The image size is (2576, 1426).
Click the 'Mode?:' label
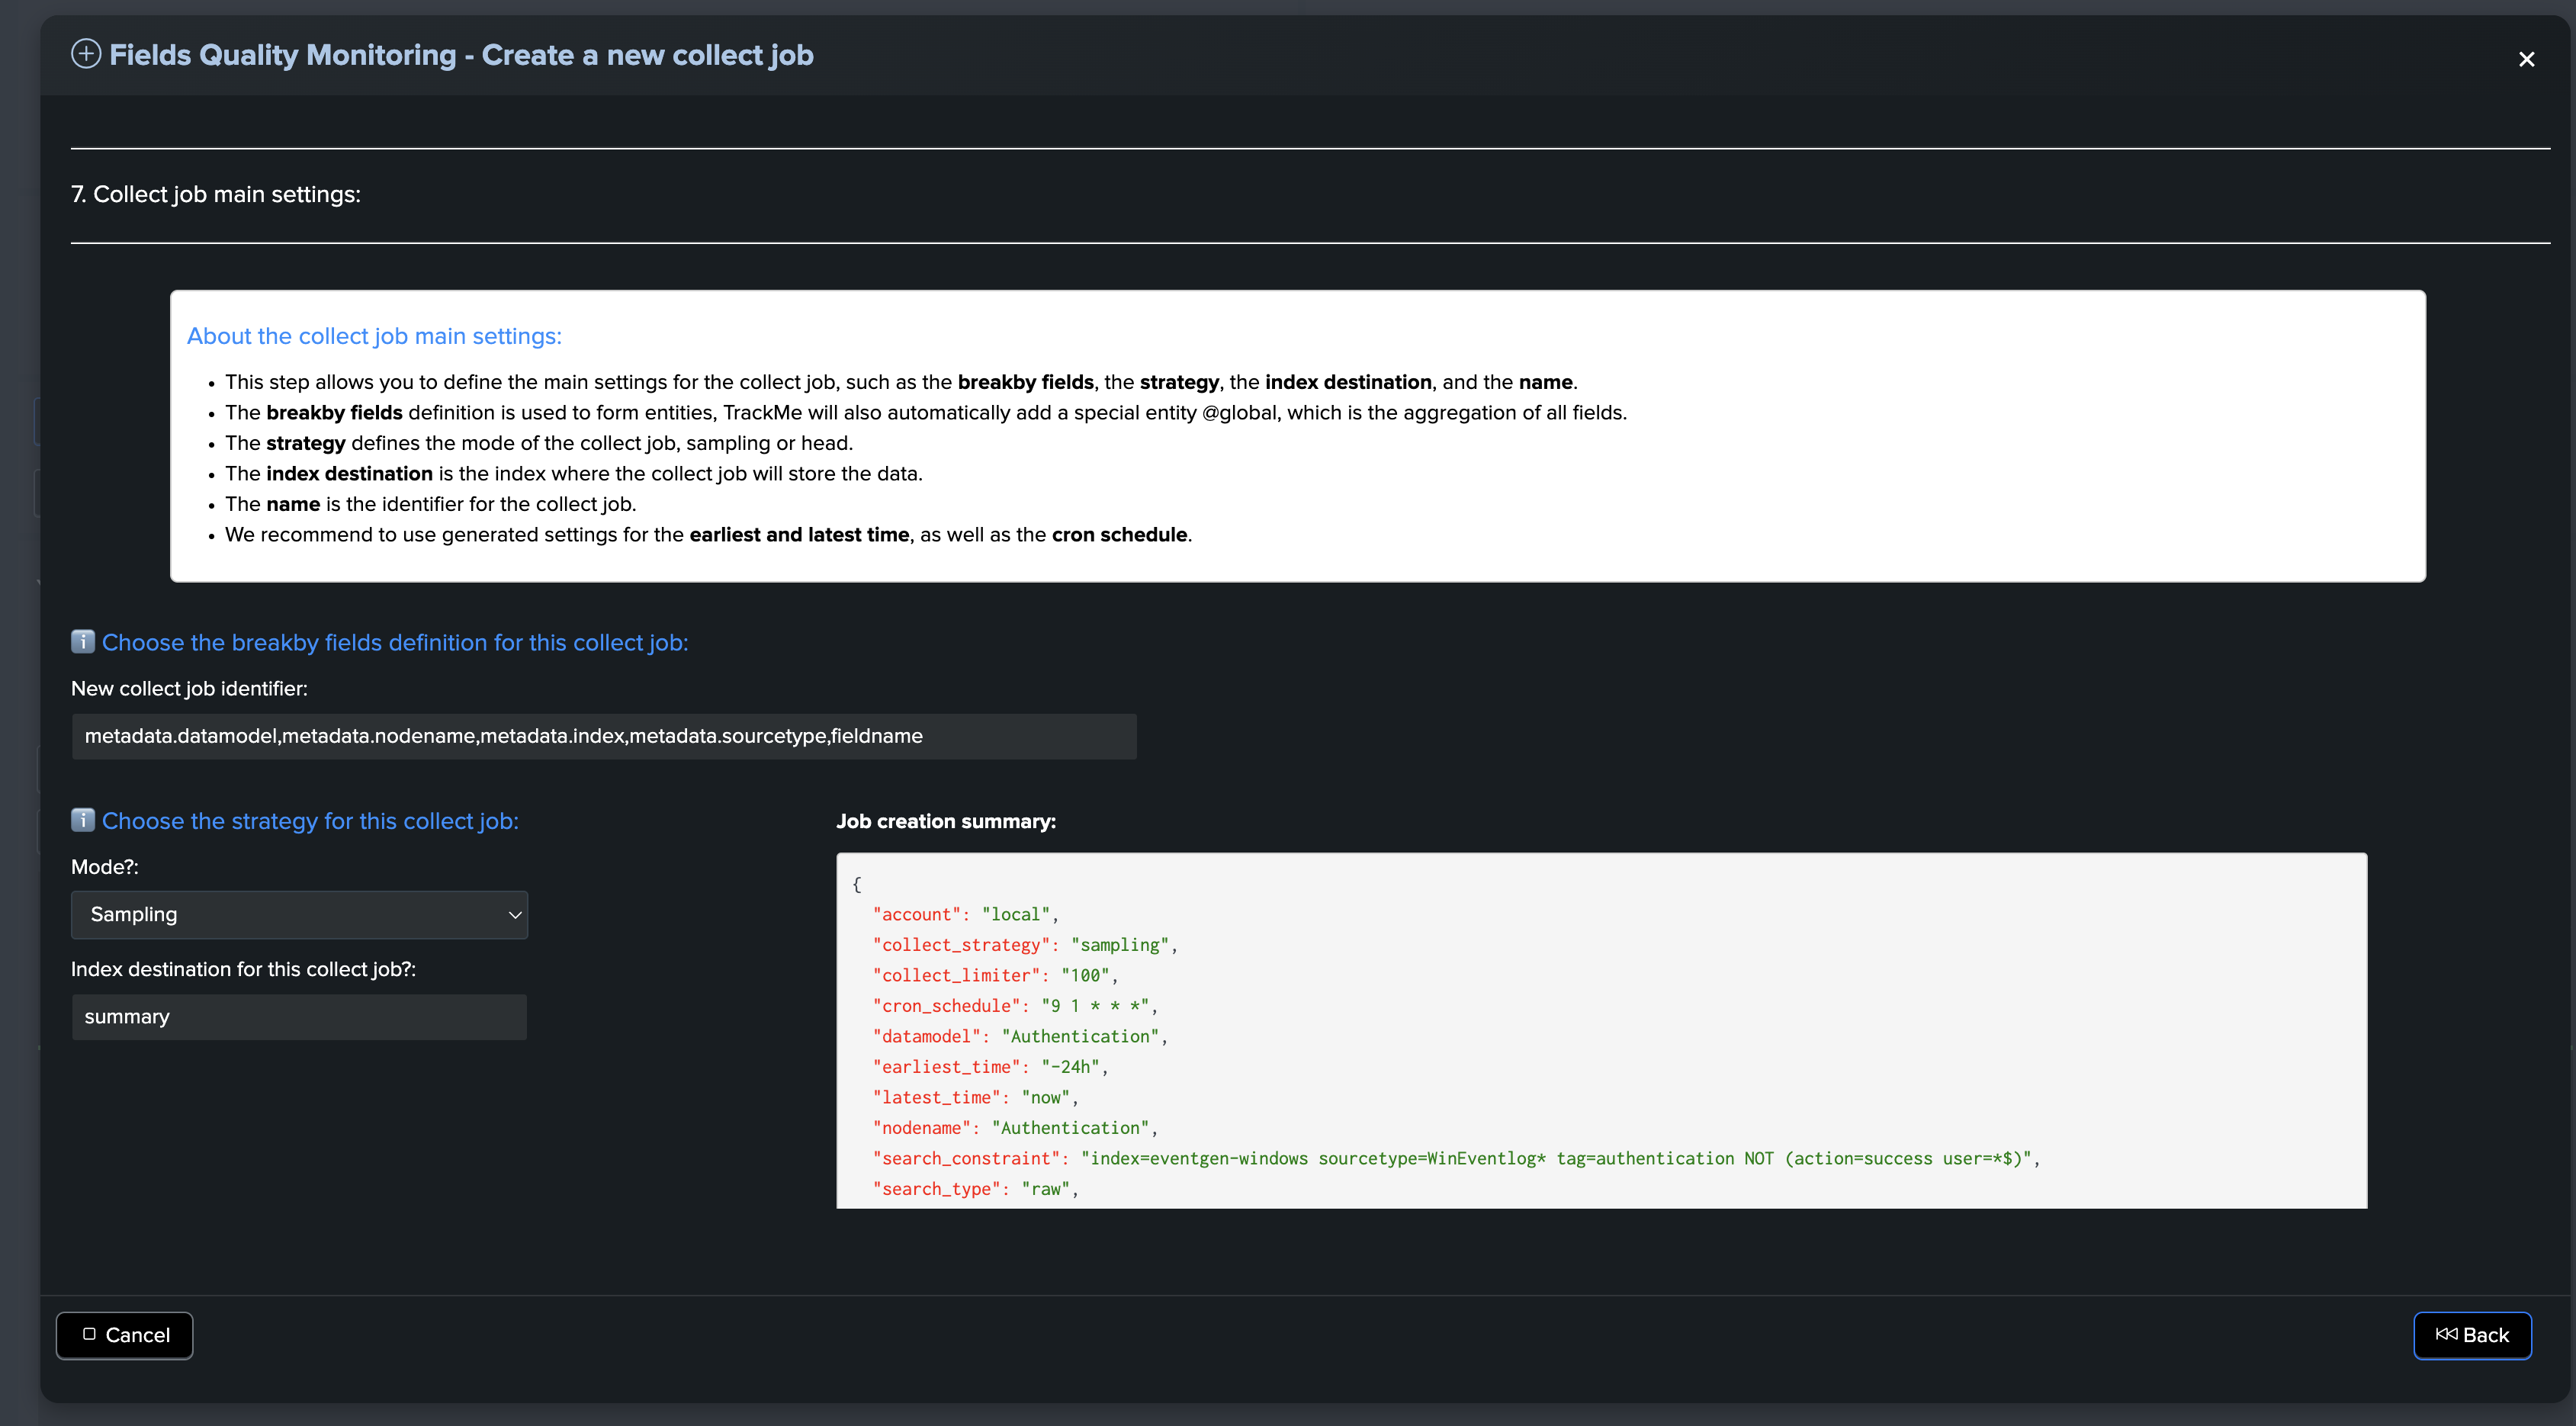point(105,867)
